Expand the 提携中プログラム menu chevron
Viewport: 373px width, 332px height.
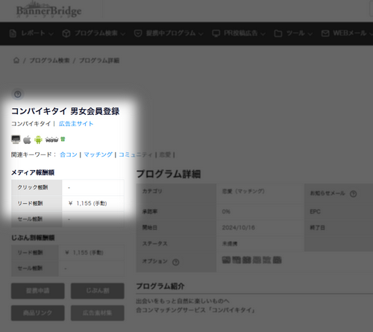[x=201, y=34]
